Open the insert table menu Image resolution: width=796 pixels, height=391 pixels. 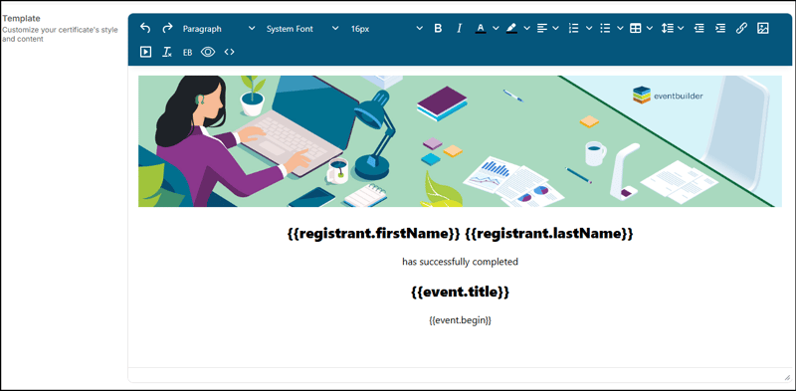click(x=636, y=29)
